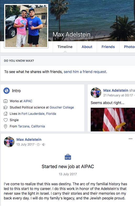Click the clock icon on 13 July post
135x206 pixels.
(38, 145)
